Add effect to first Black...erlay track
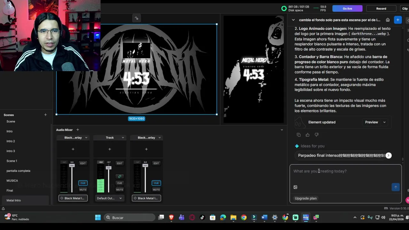409x230 pixels. 73,149
